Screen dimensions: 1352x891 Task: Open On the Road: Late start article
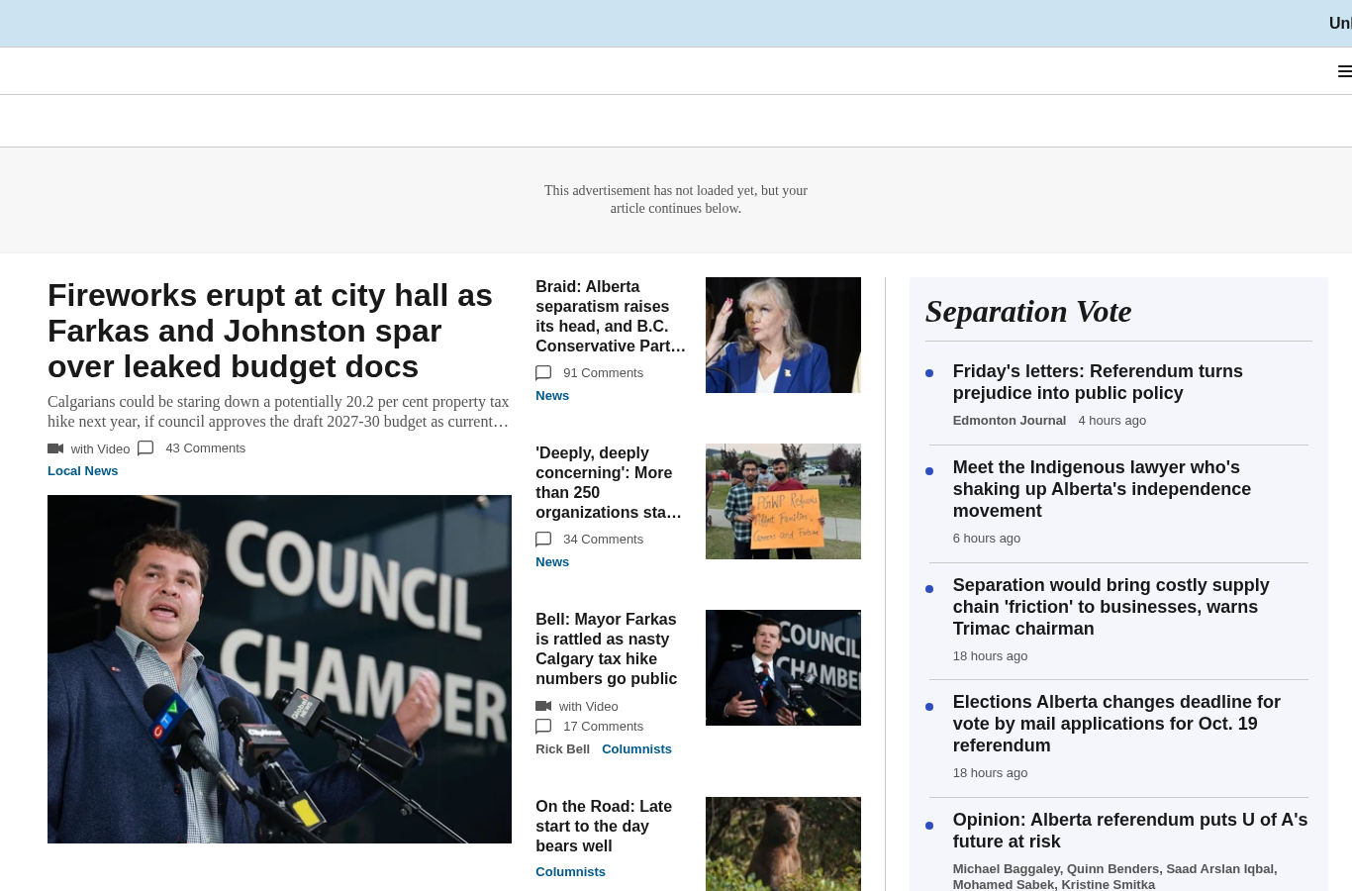604,826
